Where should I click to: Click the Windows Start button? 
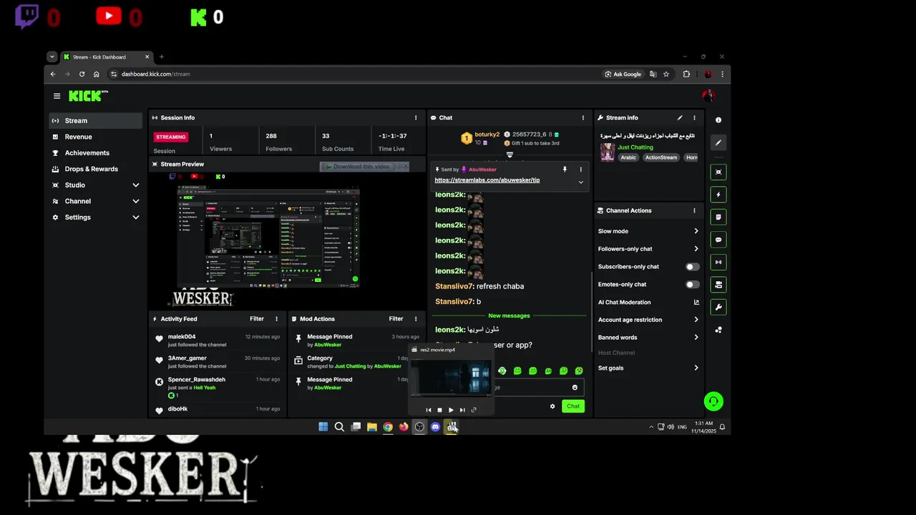[323, 427]
